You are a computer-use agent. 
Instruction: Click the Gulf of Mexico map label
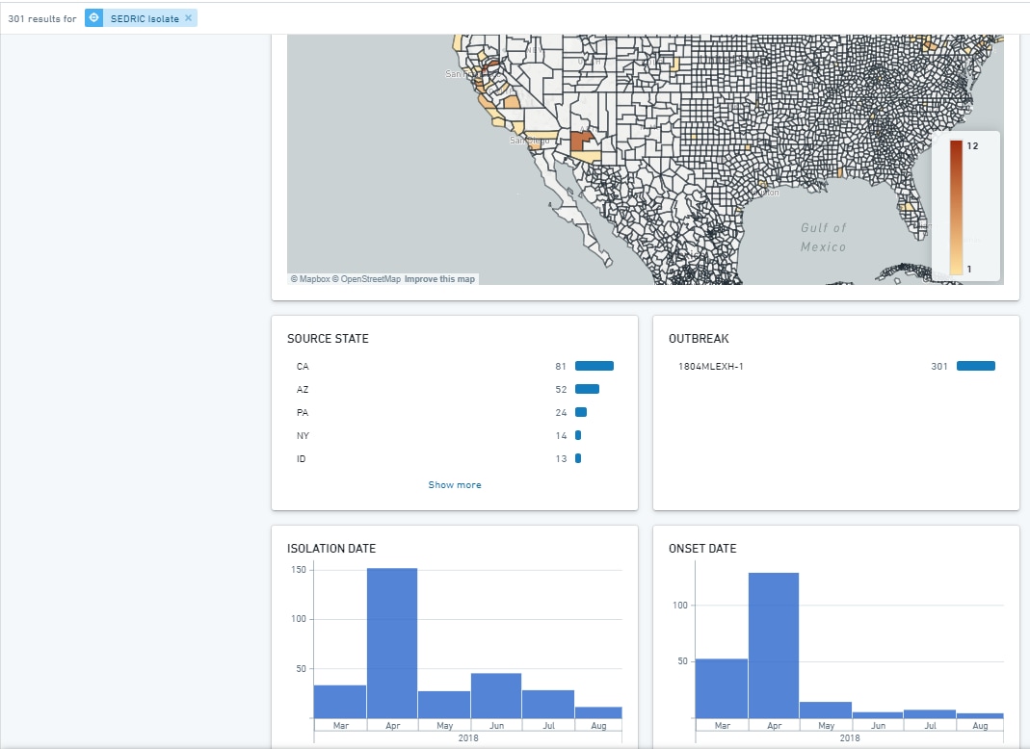pos(823,237)
